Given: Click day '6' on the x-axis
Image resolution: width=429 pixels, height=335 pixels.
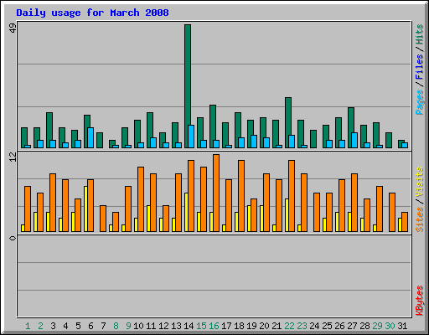Looking at the screenshot, I should [x=90, y=326].
